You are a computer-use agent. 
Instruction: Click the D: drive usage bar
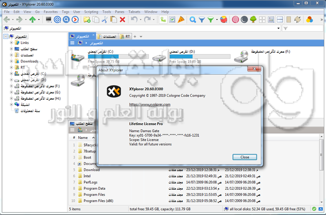click(x=200, y=56)
